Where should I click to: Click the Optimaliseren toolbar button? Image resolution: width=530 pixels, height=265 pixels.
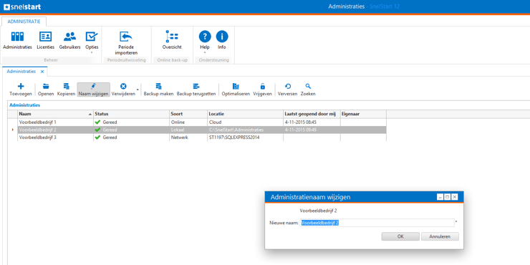coord(236,90)
